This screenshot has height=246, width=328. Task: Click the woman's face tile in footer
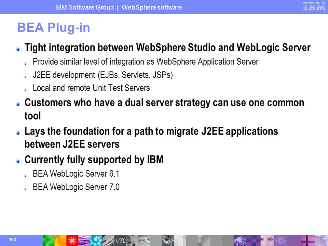pyautogui.click(x=267, y=241)
